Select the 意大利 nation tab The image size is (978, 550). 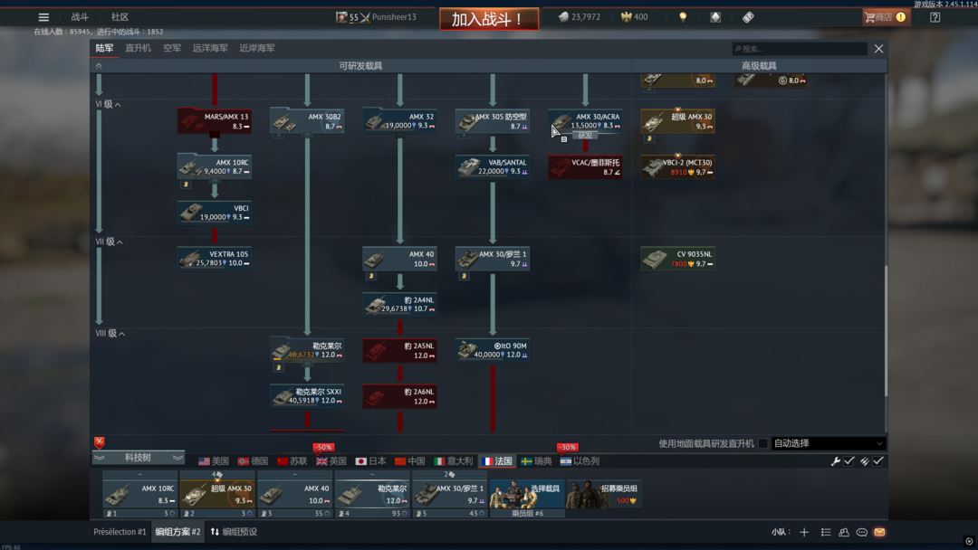[x=454, y=461]
